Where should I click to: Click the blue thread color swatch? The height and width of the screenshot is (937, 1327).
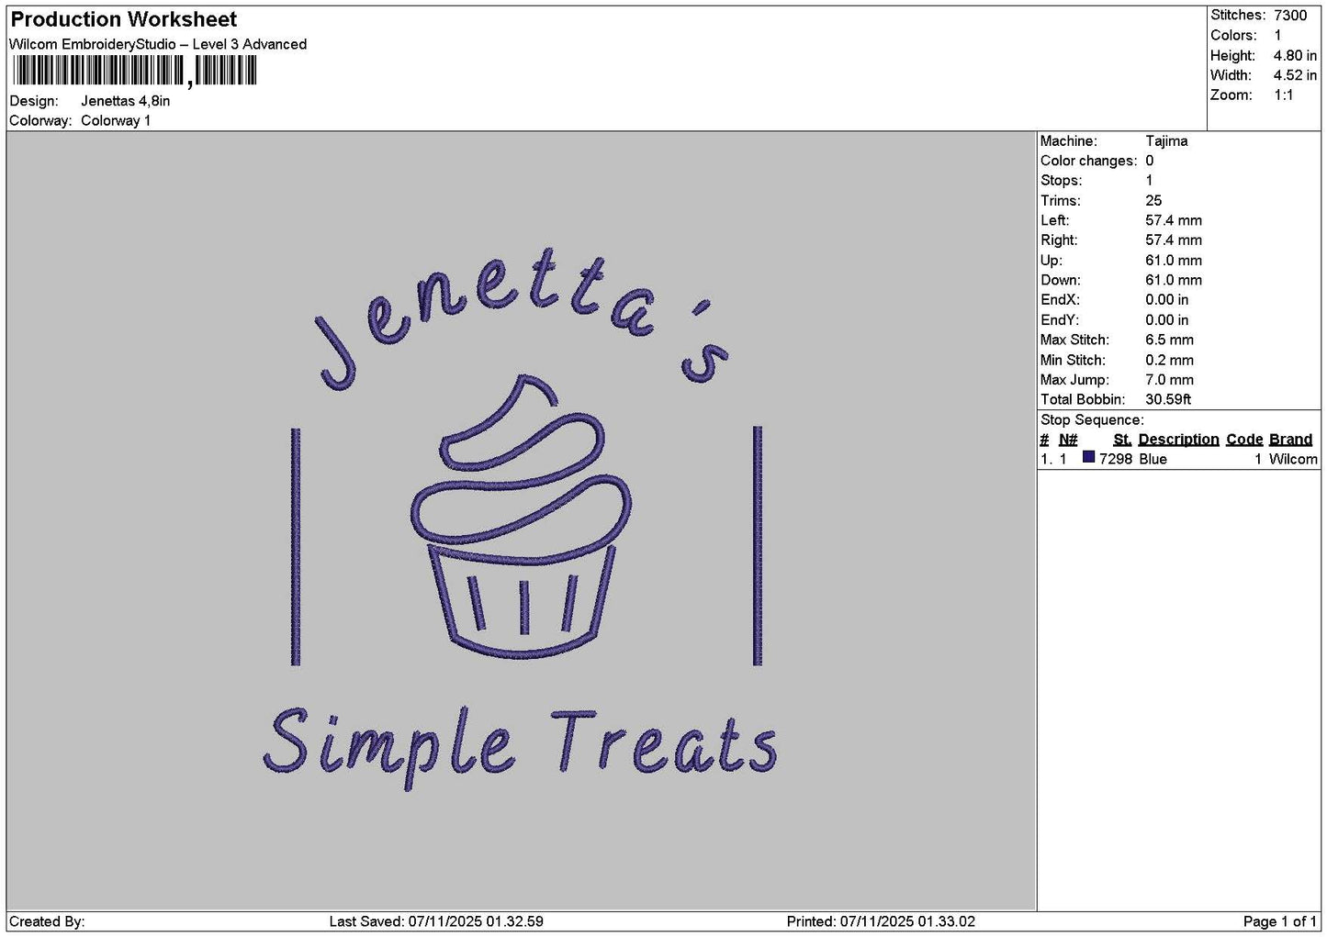pos(1088,457)
